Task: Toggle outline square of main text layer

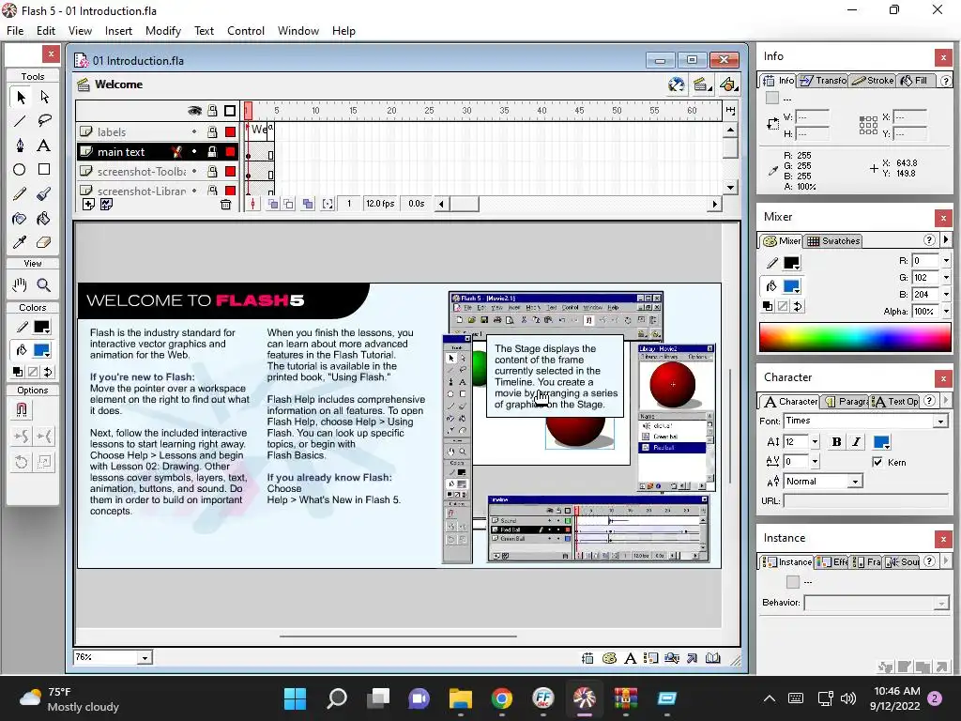Action: 231,151
